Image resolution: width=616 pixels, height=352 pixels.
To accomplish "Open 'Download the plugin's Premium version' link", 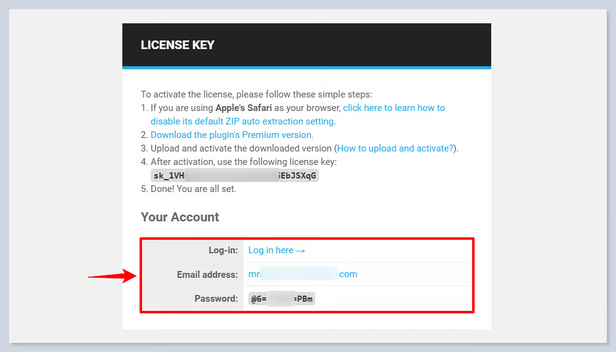I will 232,135.
